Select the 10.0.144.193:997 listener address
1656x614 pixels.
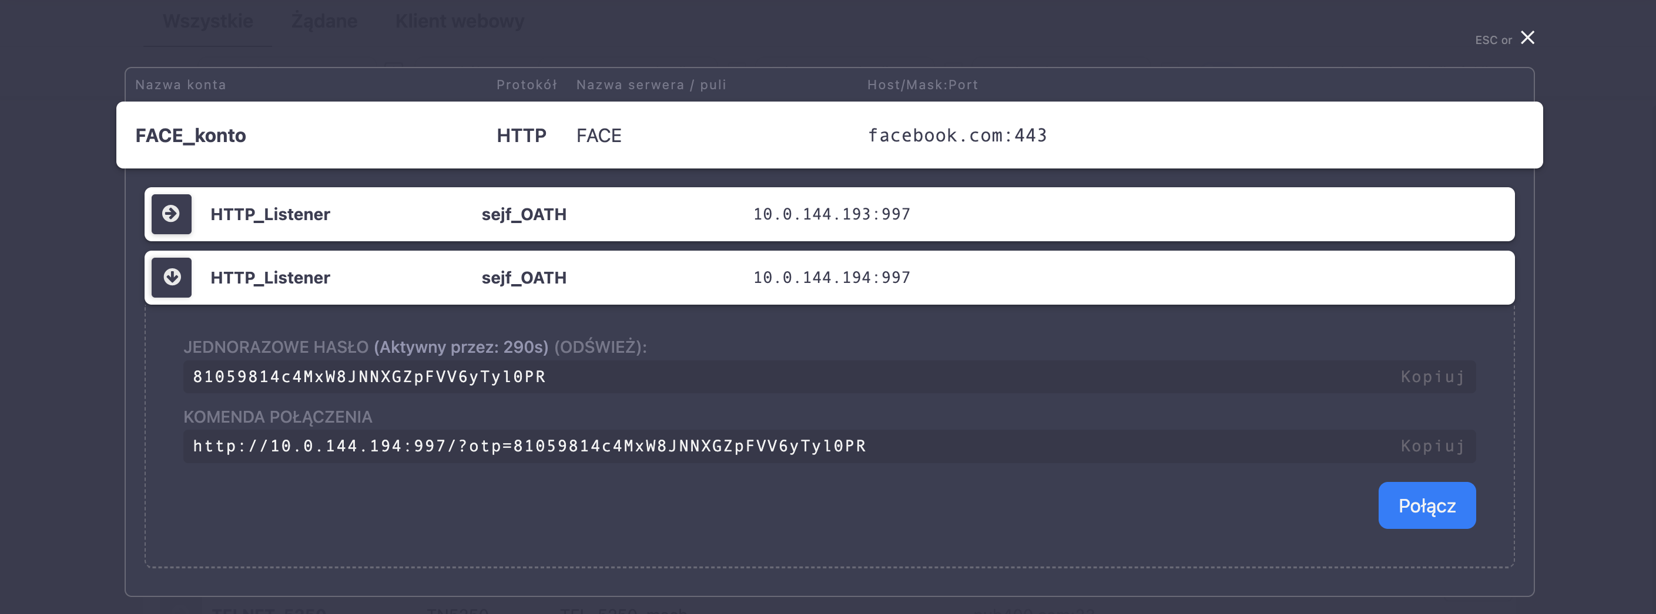[831, 214]
